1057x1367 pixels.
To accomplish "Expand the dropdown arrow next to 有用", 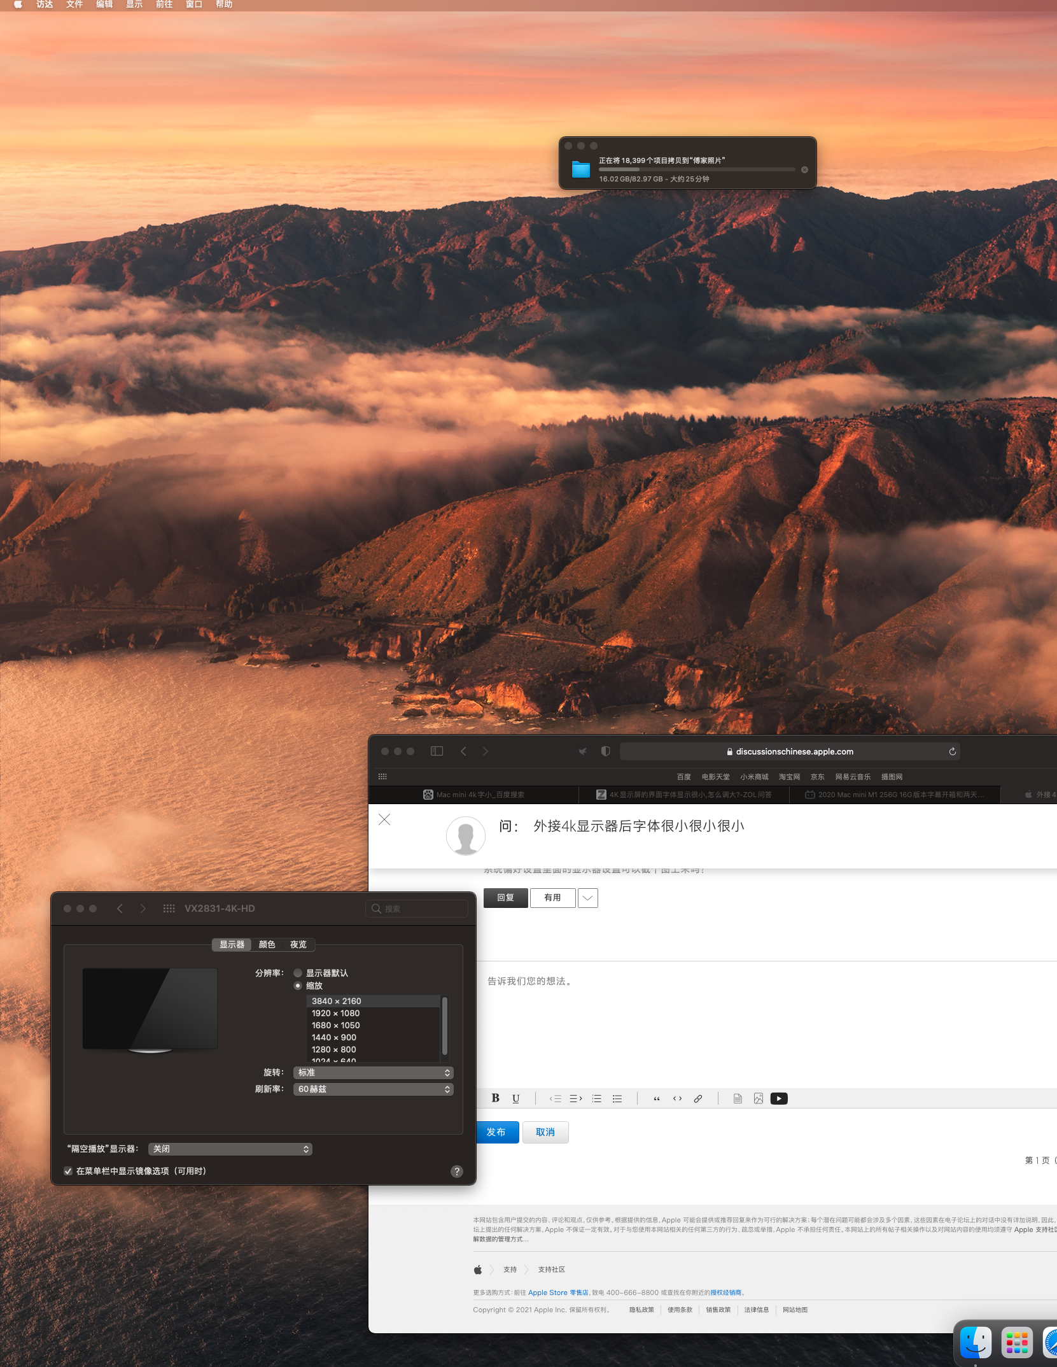I will [588, 898].
